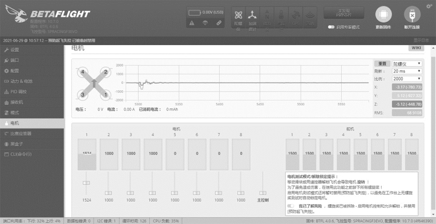This screenshot has height=224, width=436.
Task: Click the battery warning triangle icon
Action: tap(192, 23)
